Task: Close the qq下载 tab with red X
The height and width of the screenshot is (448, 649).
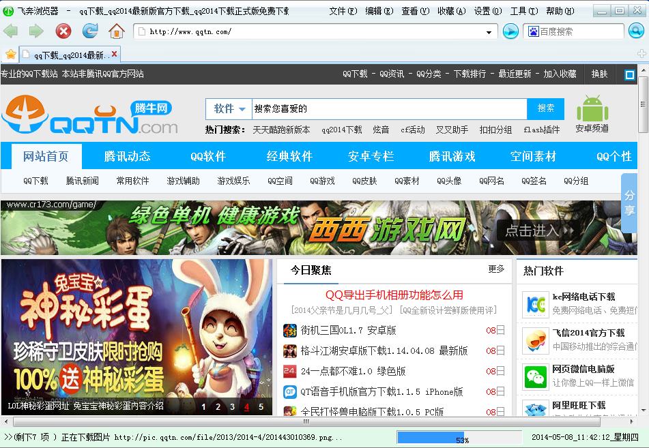Action: (x=114, y=54)
